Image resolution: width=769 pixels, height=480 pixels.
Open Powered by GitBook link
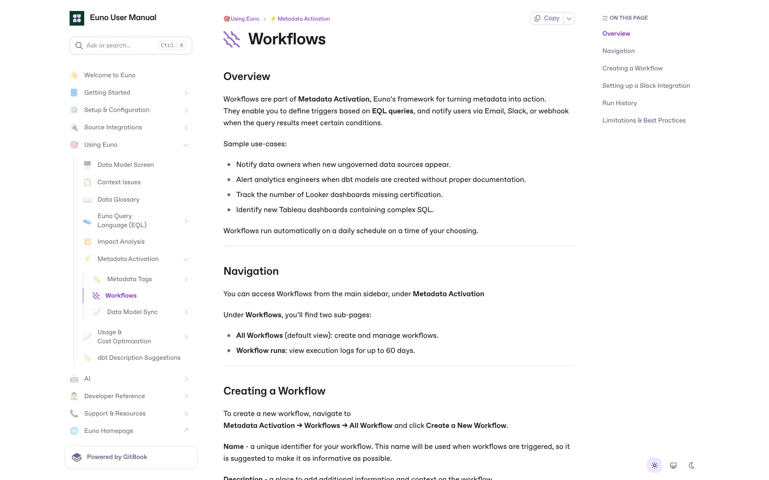tap(131, 457)
